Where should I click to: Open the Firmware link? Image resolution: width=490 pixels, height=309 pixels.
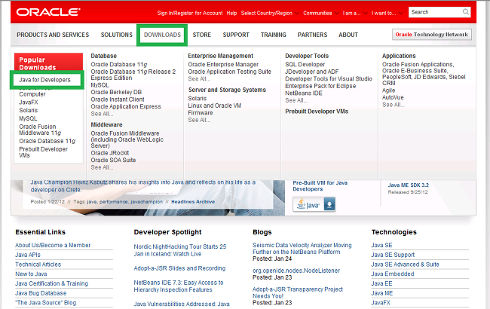[201, 113]
